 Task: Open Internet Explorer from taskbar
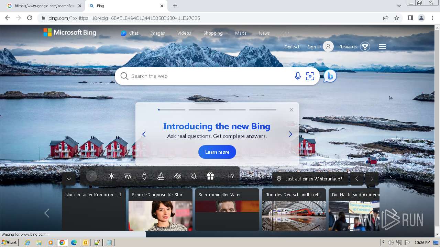click(27, 243)
